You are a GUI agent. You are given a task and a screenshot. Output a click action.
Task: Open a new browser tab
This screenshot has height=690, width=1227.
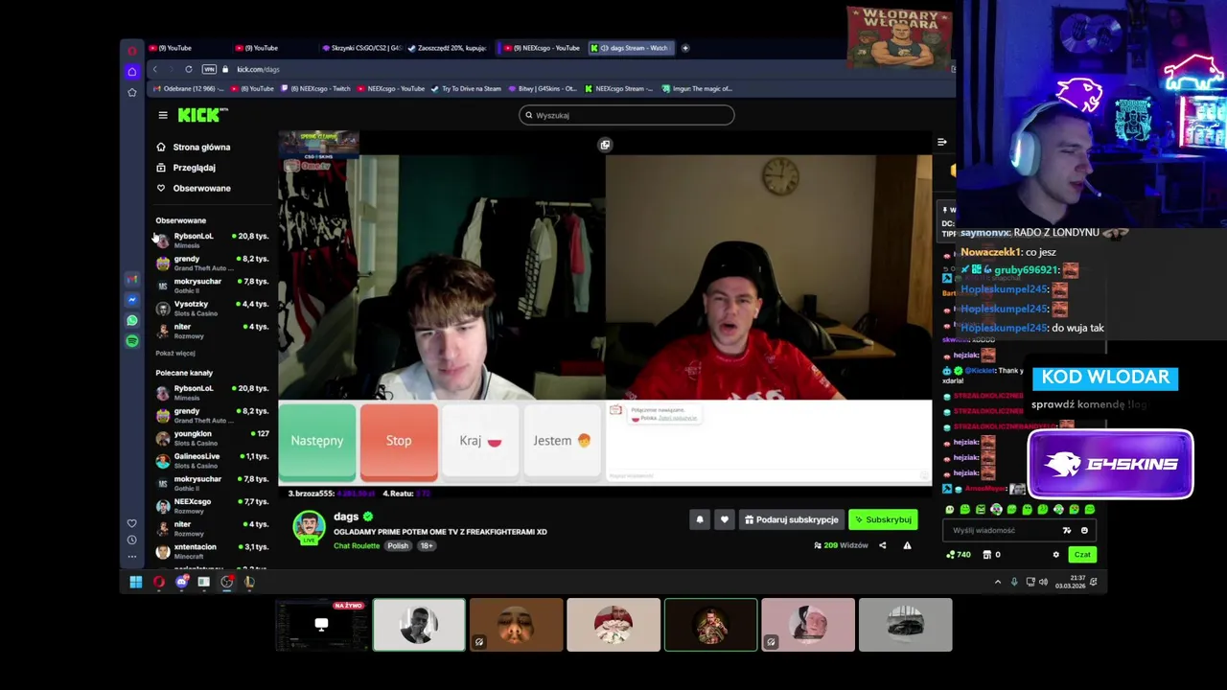point(685,48)
